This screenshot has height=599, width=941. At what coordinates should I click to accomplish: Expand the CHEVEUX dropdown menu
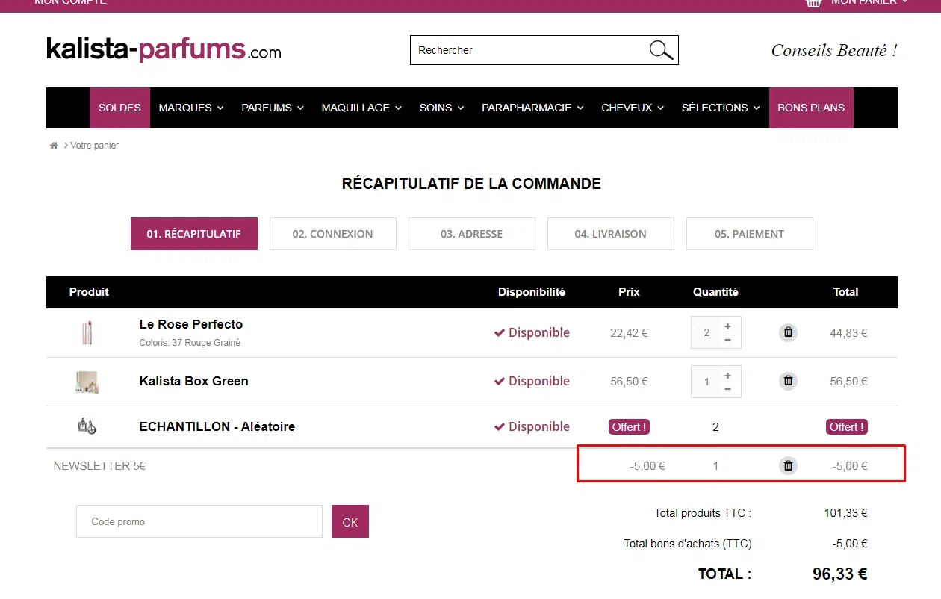tap(633, 108)
